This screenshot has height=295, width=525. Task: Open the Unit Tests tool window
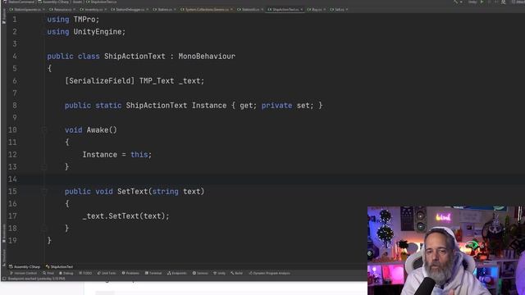pyautogui.click(x=107, y=273)
